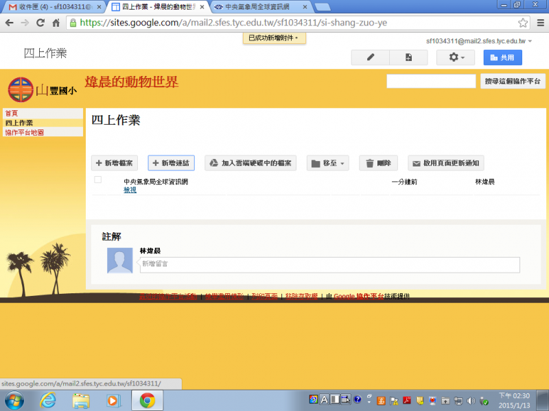Viewport: 549px width, 411px height.
Task: Check the 中央氣象局全球資訊網 row checkbox
Action: tap(97, 179)
